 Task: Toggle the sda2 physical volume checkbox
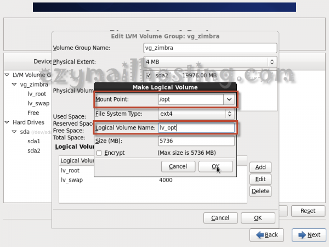pos(149,76)
